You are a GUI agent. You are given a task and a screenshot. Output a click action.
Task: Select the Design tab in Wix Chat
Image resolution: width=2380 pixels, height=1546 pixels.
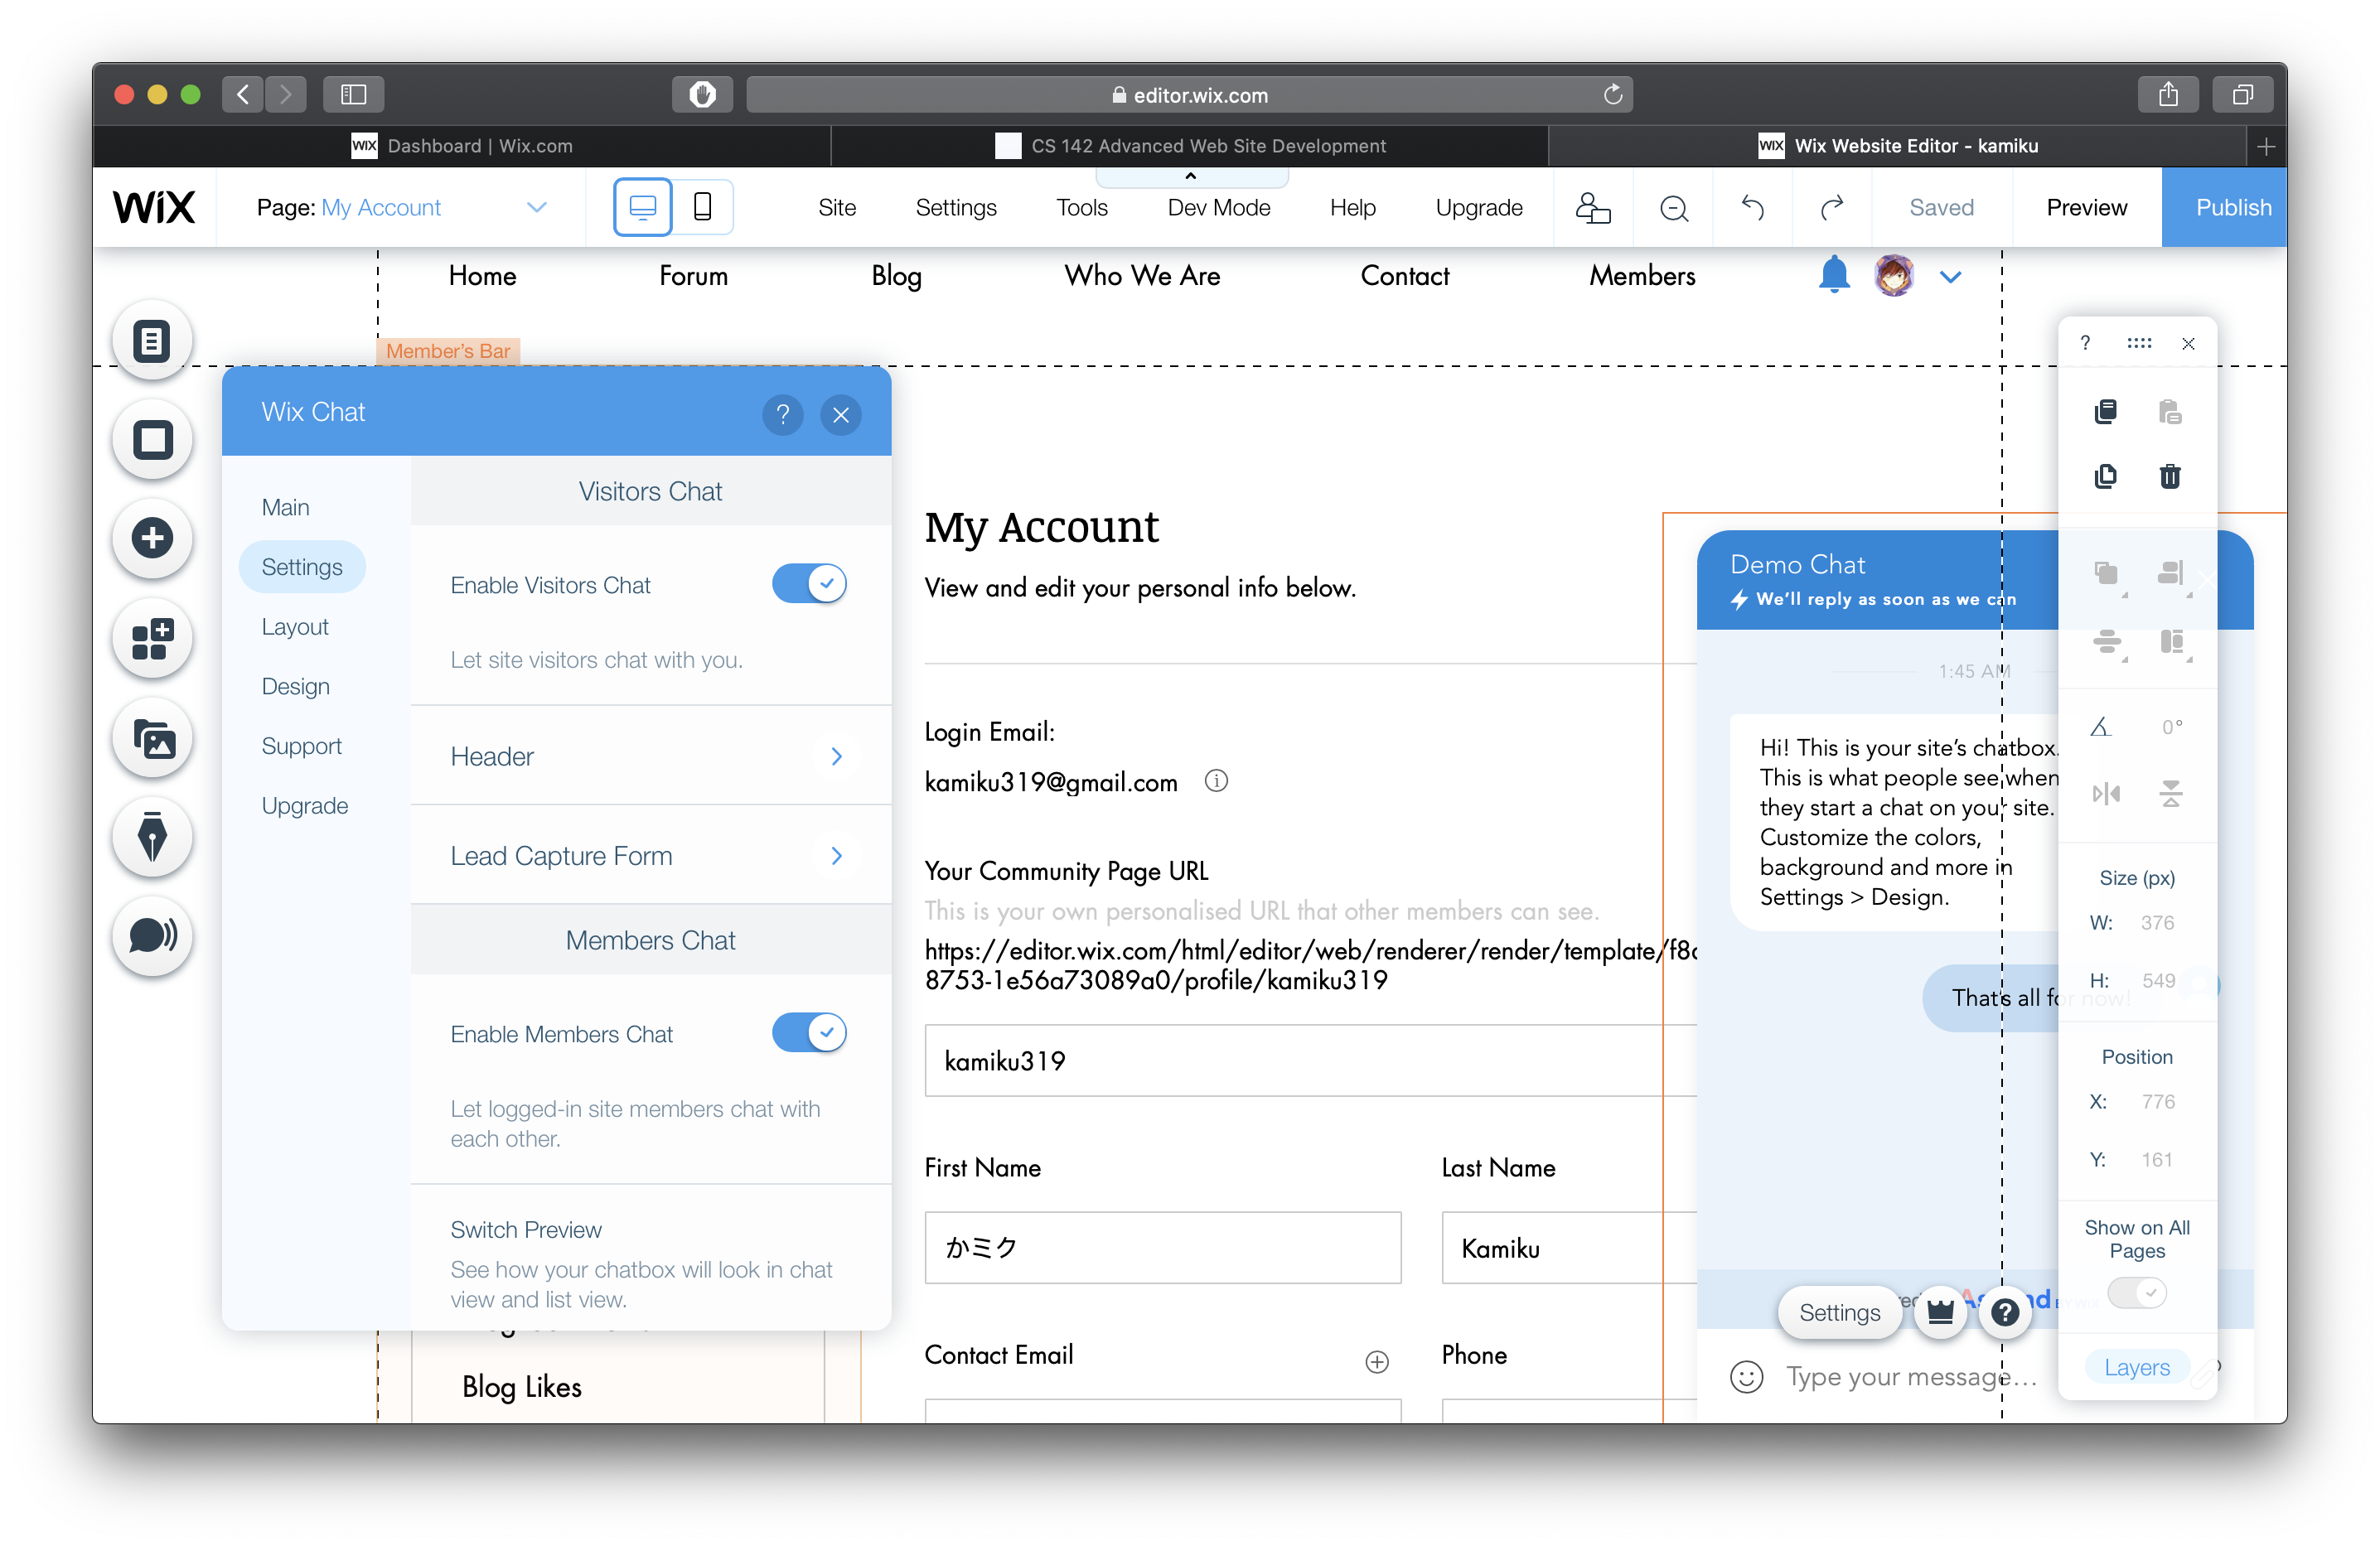[x=295, y=686]
